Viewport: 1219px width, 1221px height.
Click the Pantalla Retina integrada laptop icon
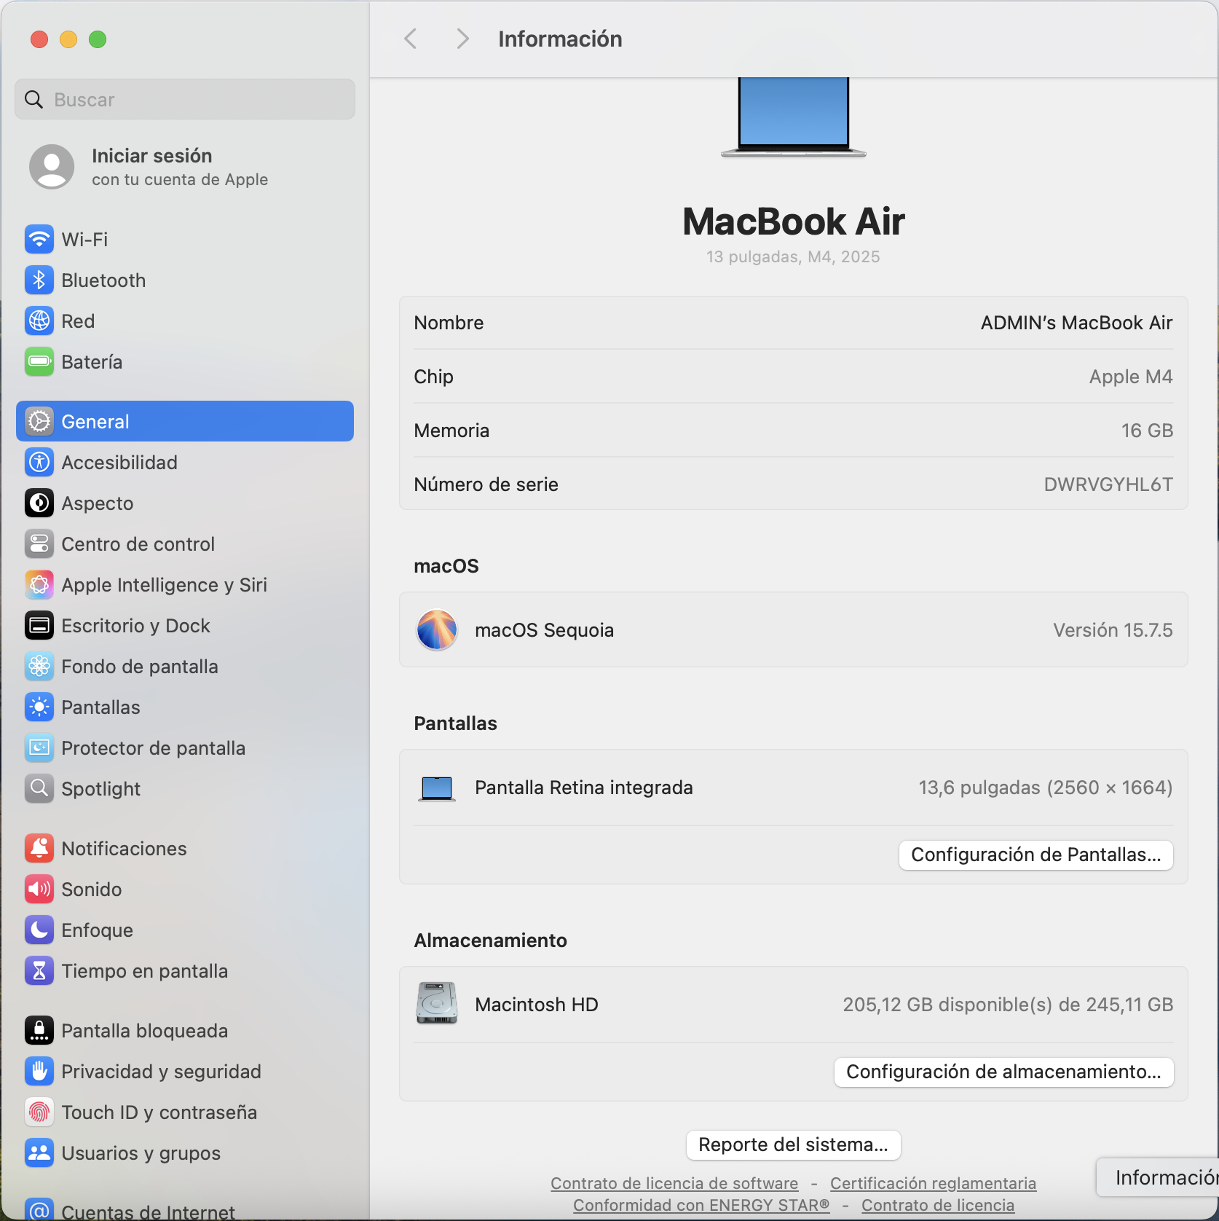point(437,788)
